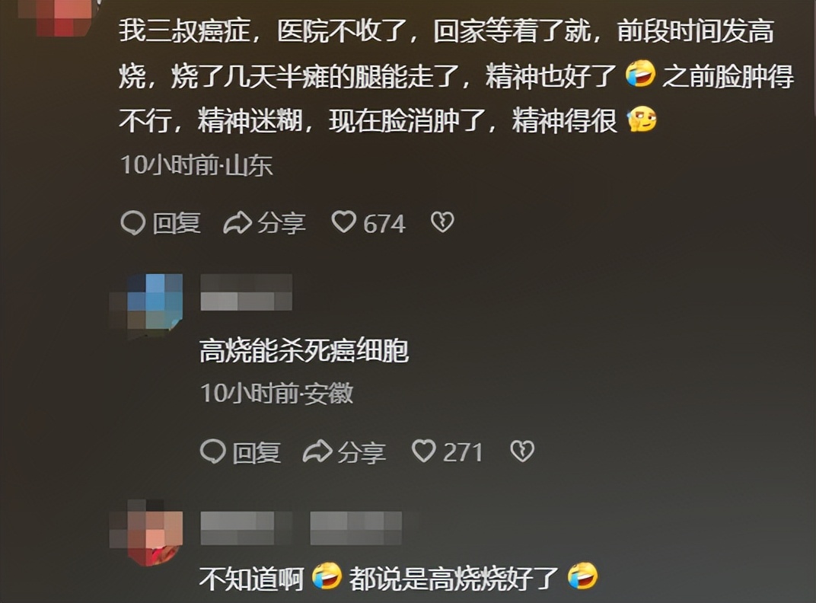Select the comment text 高烧能杀死癌细胞
The width and height of the screenshot is (816, 603).
[x=304, y=350]
